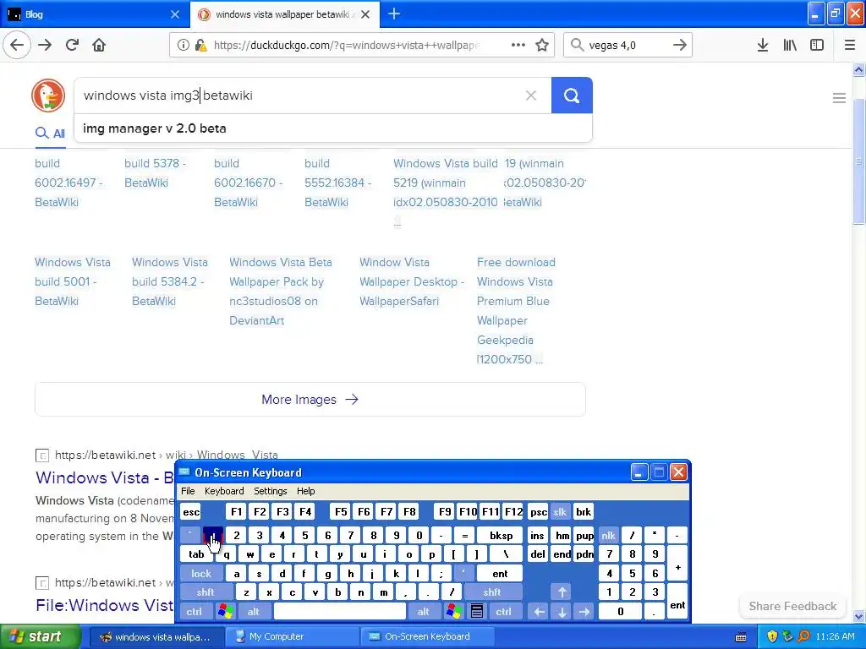866x649 pixels.
Task: Toggle num lock nlk key
Action: click(x=608, y=535)
